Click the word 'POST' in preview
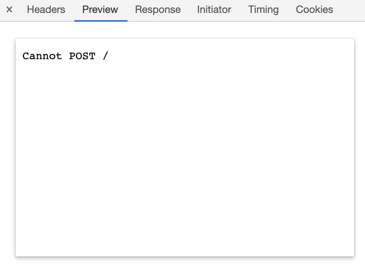This screenshot has height=270, width=365. 82,56
